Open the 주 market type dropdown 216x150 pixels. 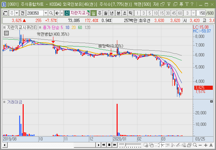click(17, 13)
